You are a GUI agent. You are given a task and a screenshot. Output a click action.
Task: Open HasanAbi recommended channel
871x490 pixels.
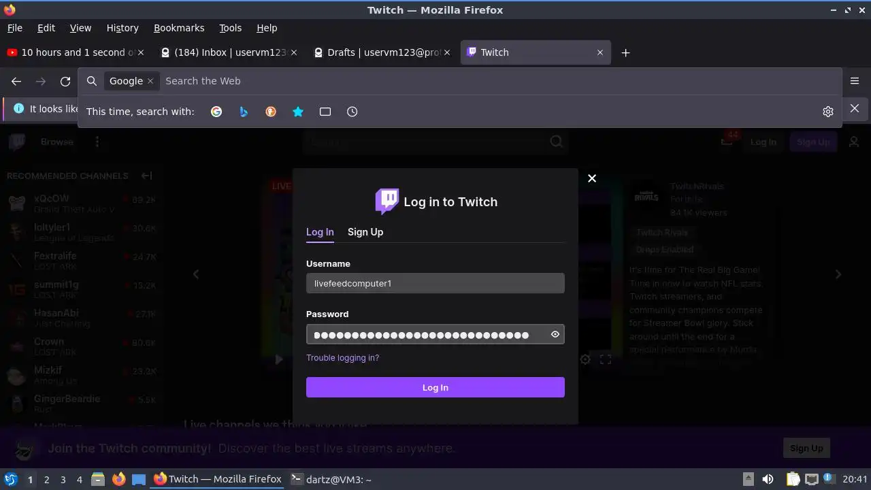click(82, 318)
